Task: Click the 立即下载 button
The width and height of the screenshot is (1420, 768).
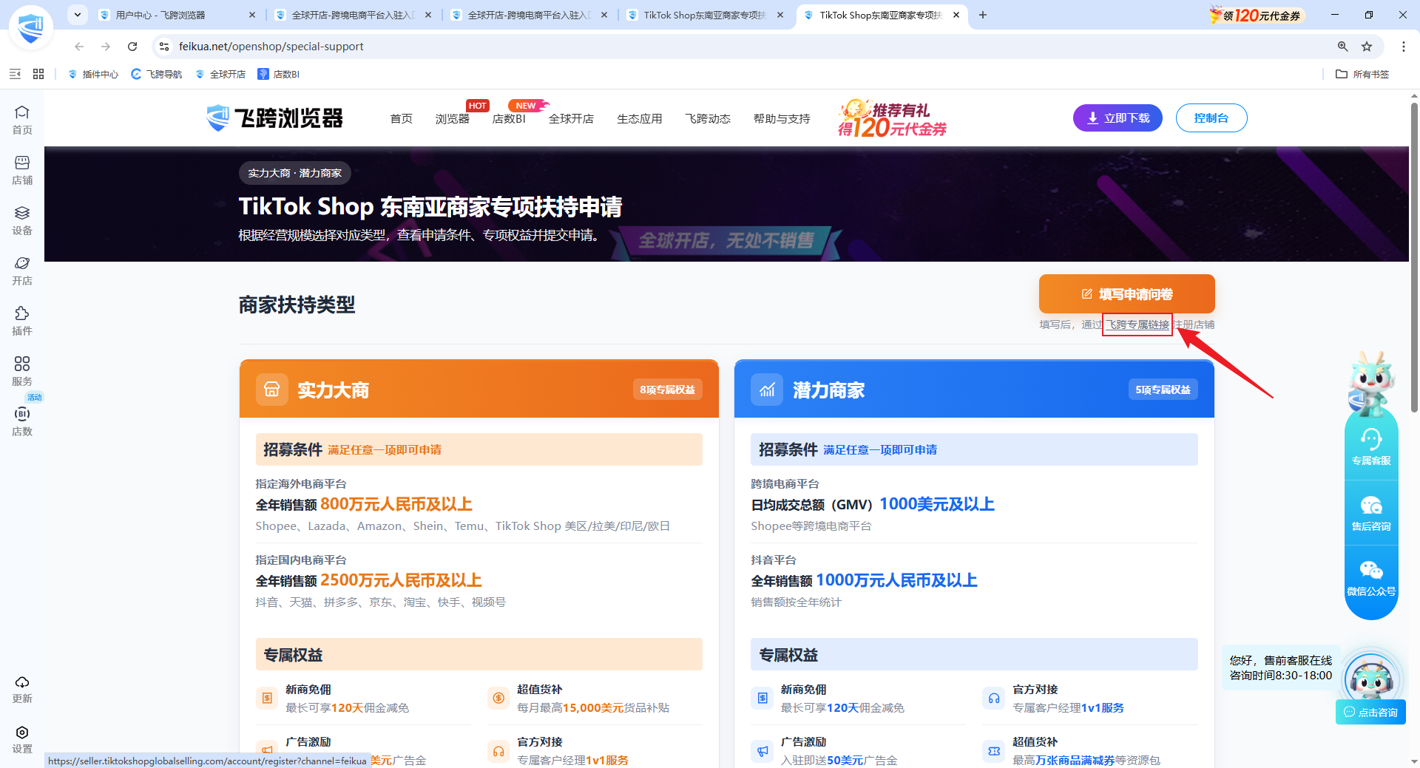Action: (1118, 118)
